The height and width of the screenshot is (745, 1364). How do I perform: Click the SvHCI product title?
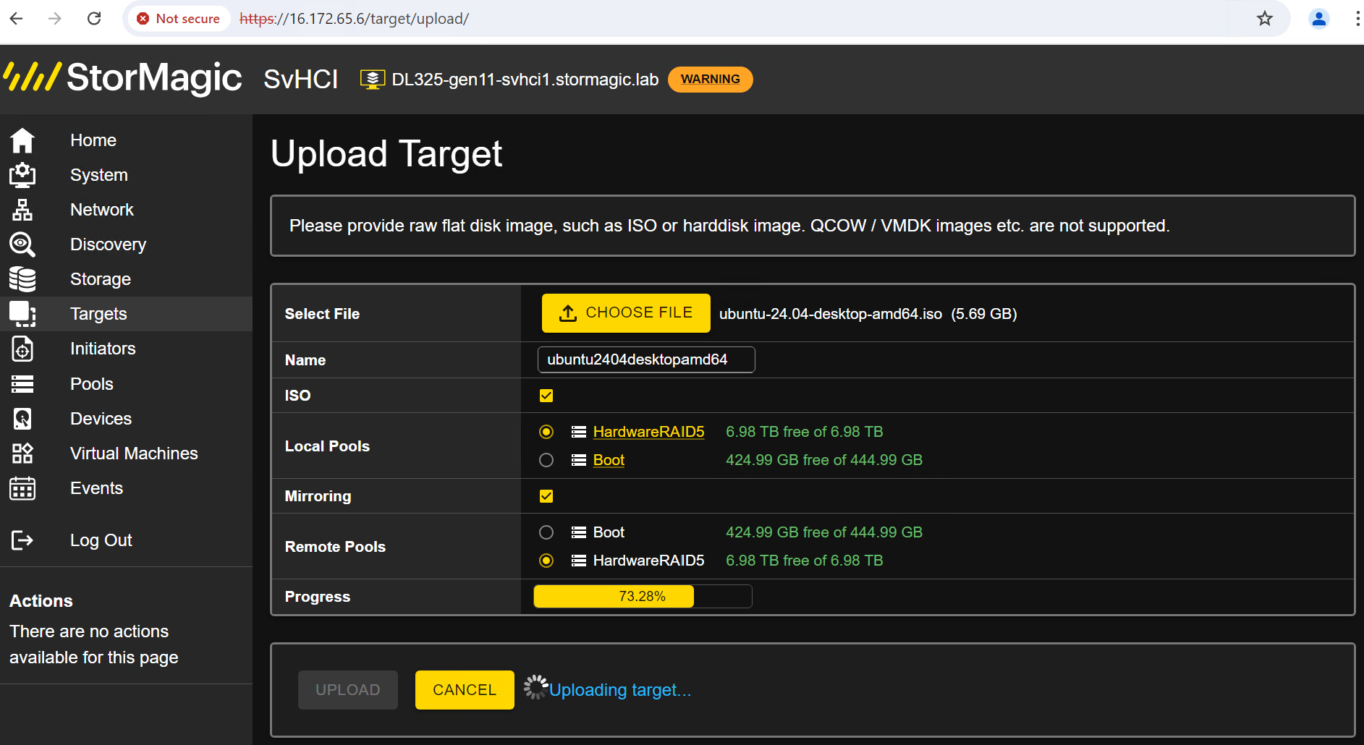coord(301,80)
